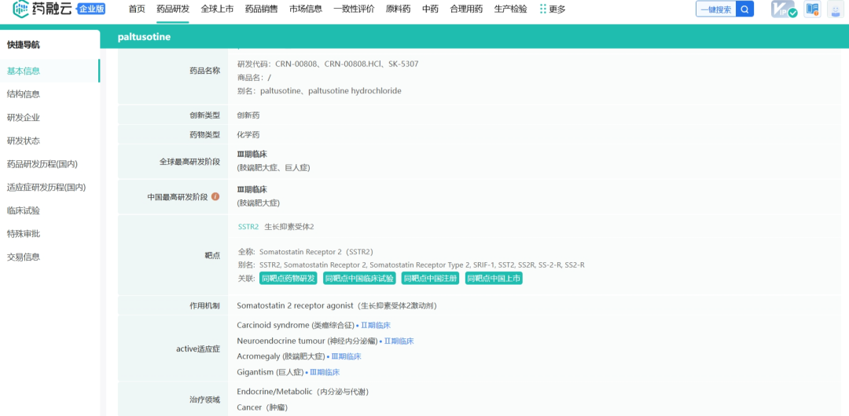Click the 同靶点药物研发 tag button
This screenshot has width=849, height=416.
pyautogui.click(x=288, y=279)
